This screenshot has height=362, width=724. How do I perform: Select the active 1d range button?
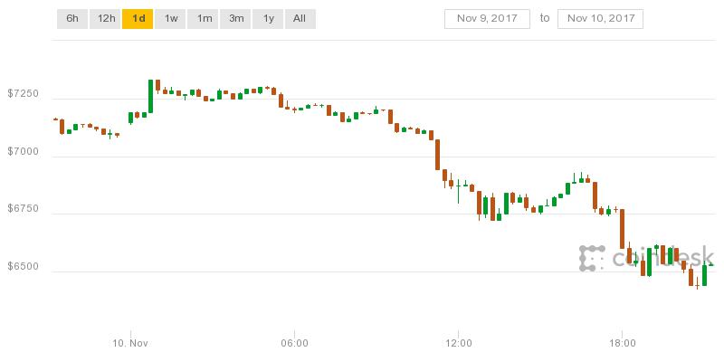tap(138, 18)
